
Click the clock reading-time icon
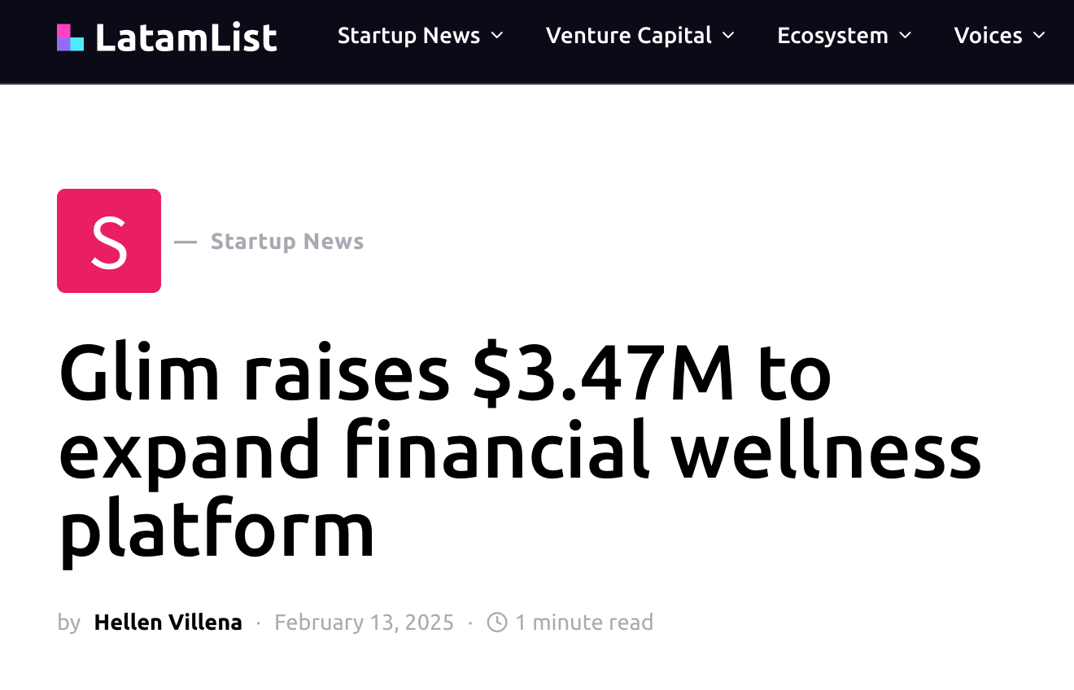pyautogui.click(x=497, y=622)
